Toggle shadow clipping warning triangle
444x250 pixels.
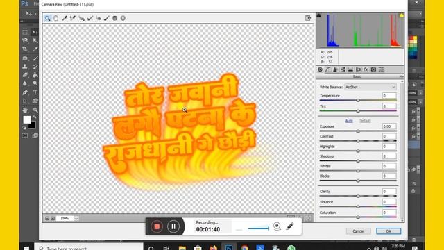[x=319, y=15]
